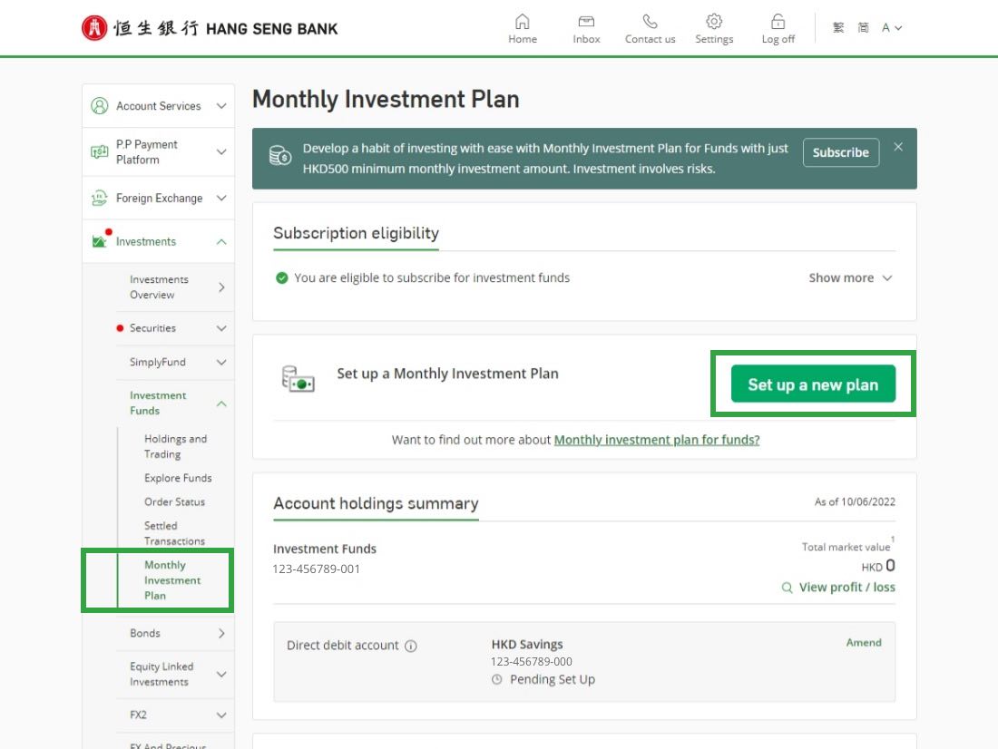Select Monthly Investment Plan in sidebar
Viewport: 998px width, 749px height.
click(x=171, y=580)
